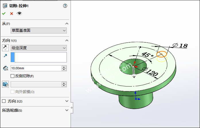Click the direction of extrusion arrow icon

coord(5,56)
